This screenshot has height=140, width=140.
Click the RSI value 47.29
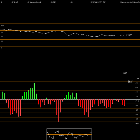(x=129, y=35)
